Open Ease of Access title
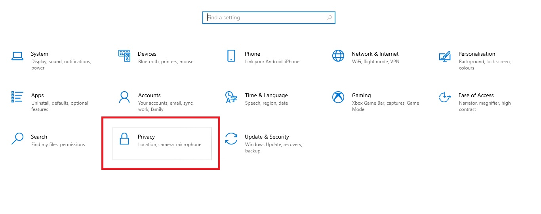Image resolution: width=541 pixels, height=214 pixels. [x=476, y=95]
